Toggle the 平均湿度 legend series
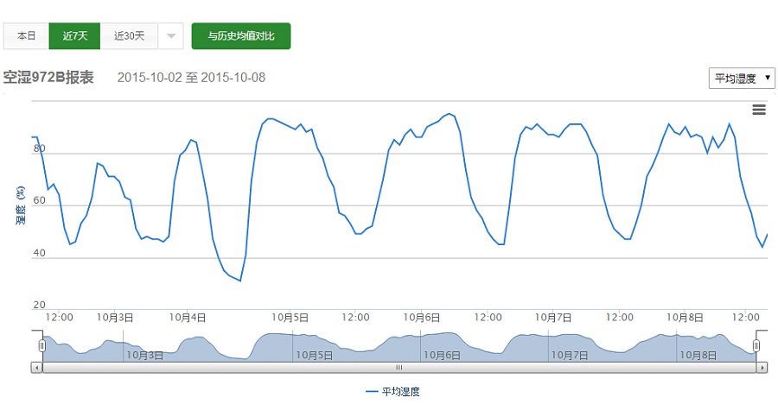Screen dimensions: 778x404 [392, 391]
